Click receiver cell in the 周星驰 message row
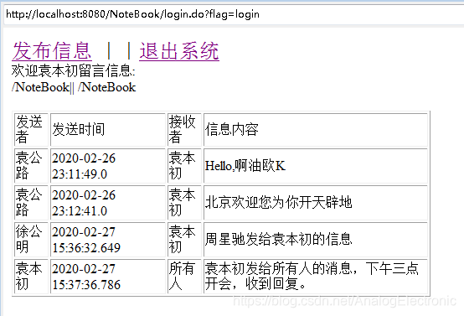Screen dimensions: 464x316 (184, 240)
